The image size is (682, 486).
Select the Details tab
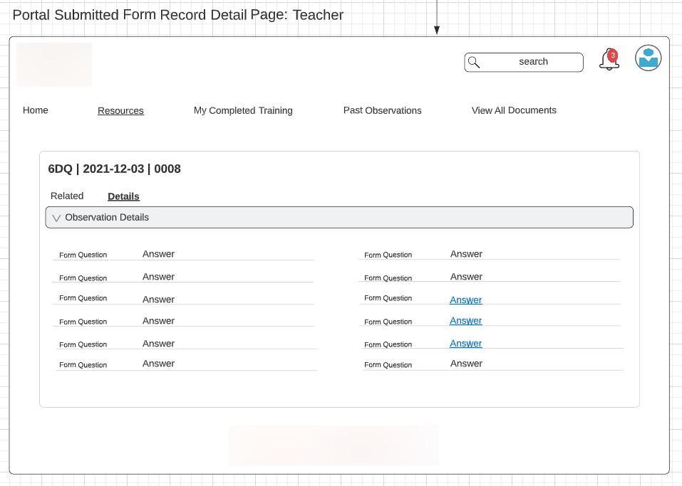[123, 196]
